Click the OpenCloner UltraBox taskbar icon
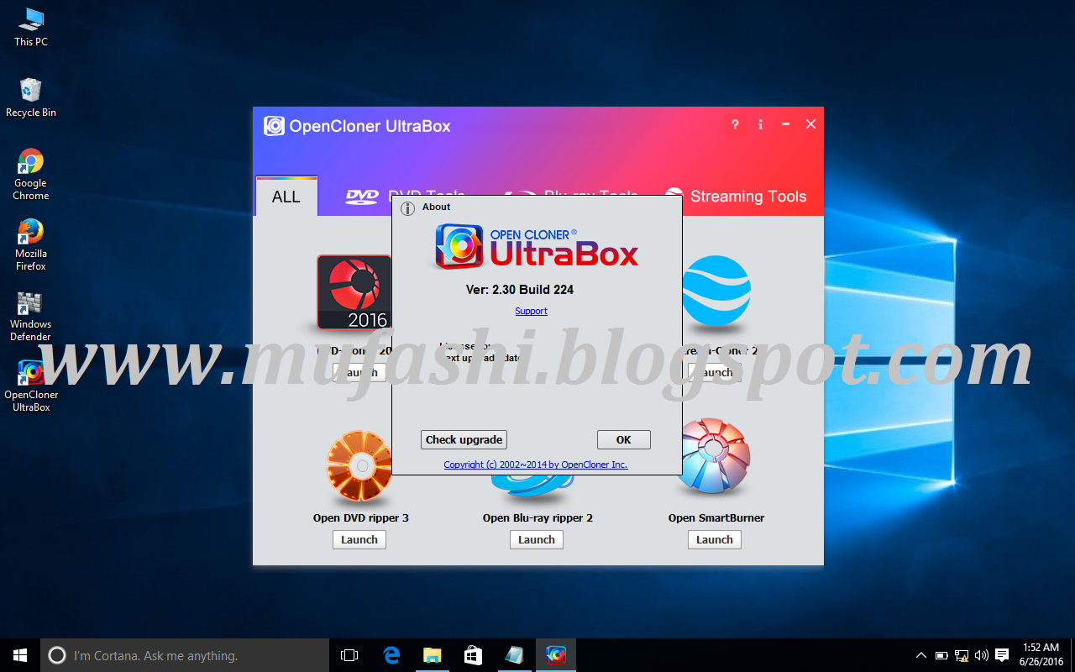Screen dimensions: 1075x672 tap(556, 654)
